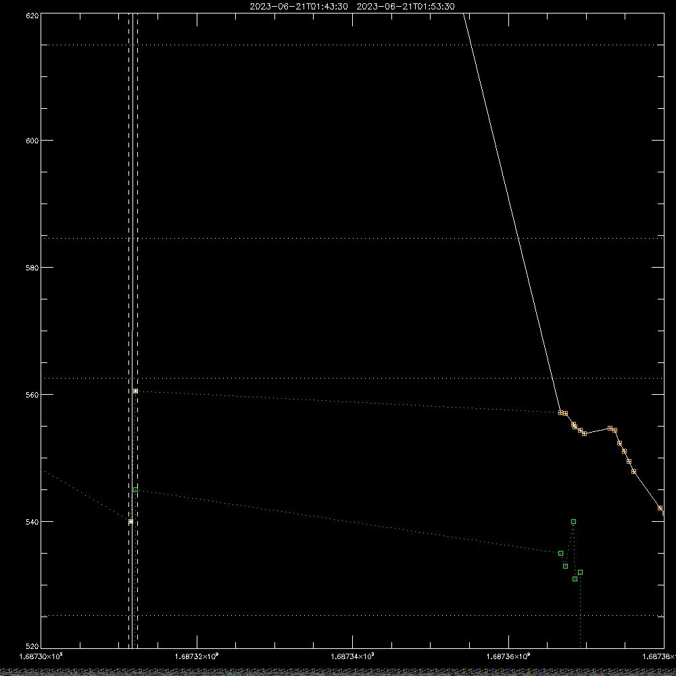
Task: Click the x-axis label 1.68736×10⁹
Action: pos(508,656)
